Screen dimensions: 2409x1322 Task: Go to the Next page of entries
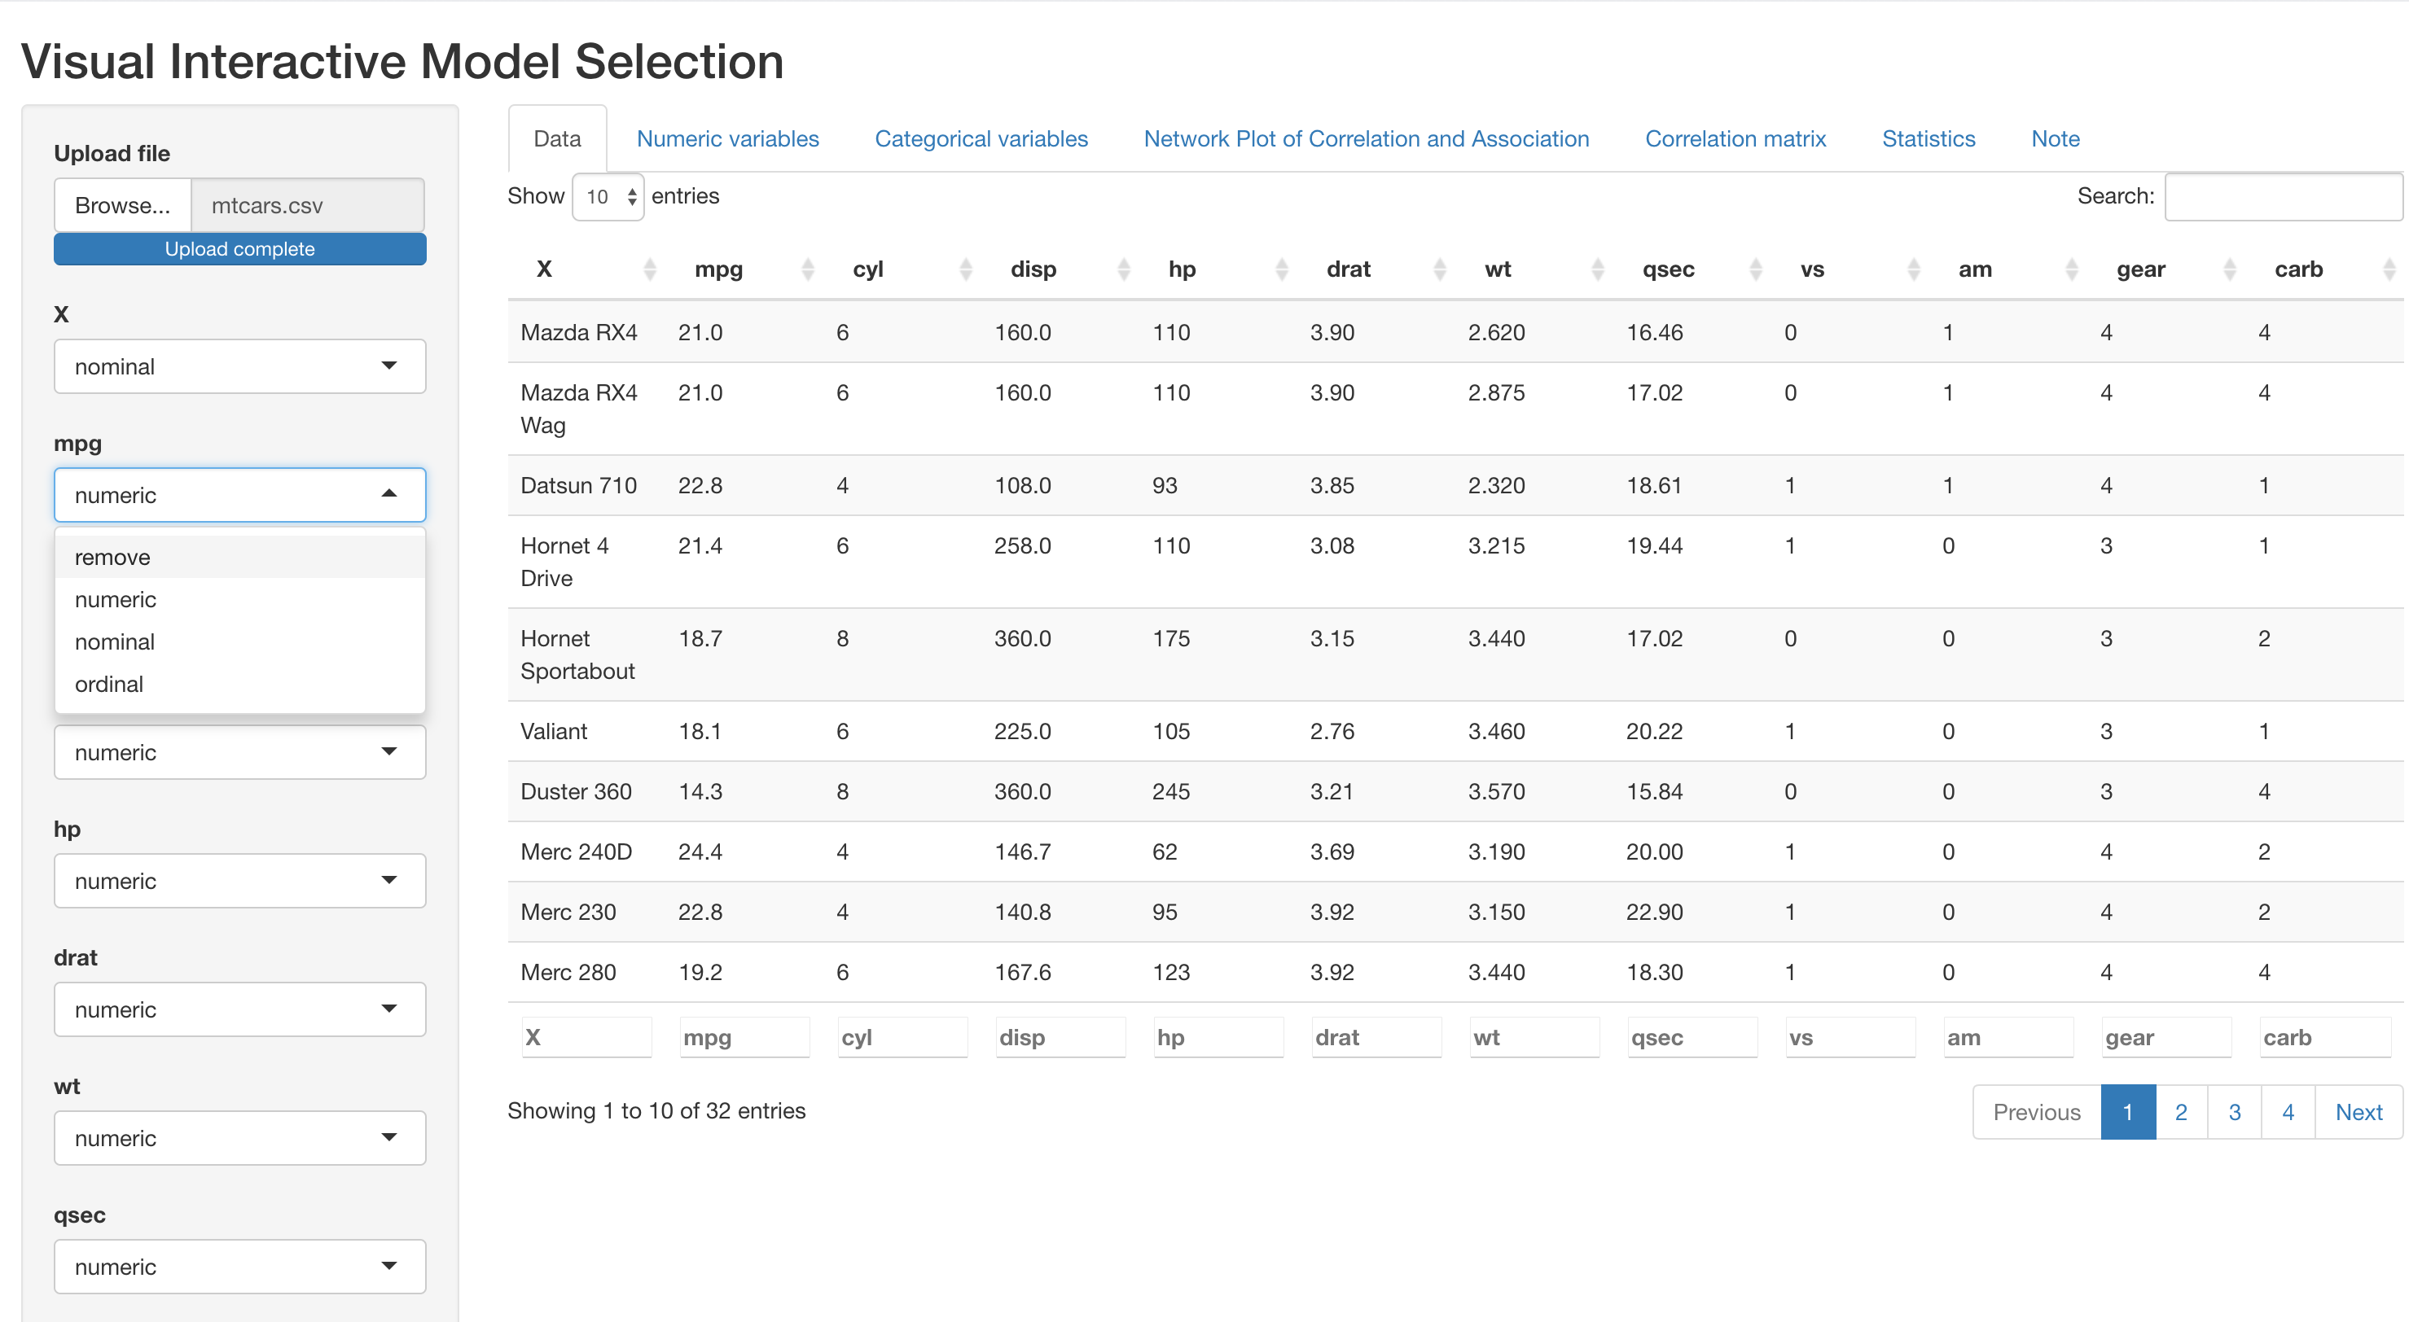tap(2358, 1112)
